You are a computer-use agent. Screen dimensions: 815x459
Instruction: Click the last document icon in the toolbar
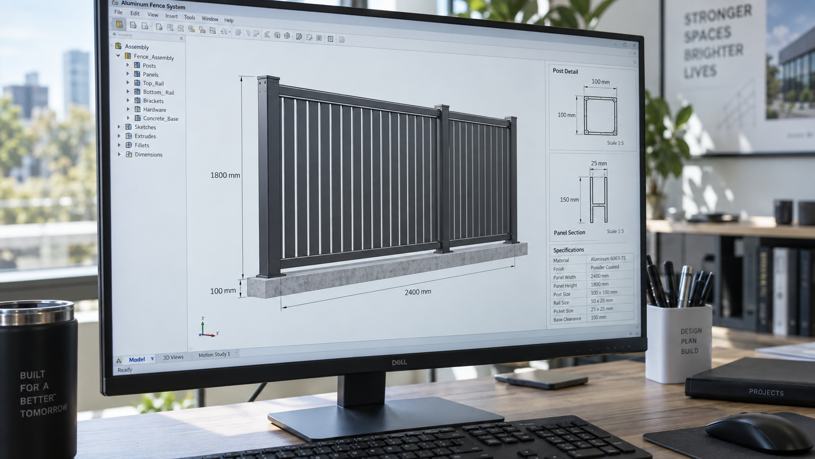342,40
